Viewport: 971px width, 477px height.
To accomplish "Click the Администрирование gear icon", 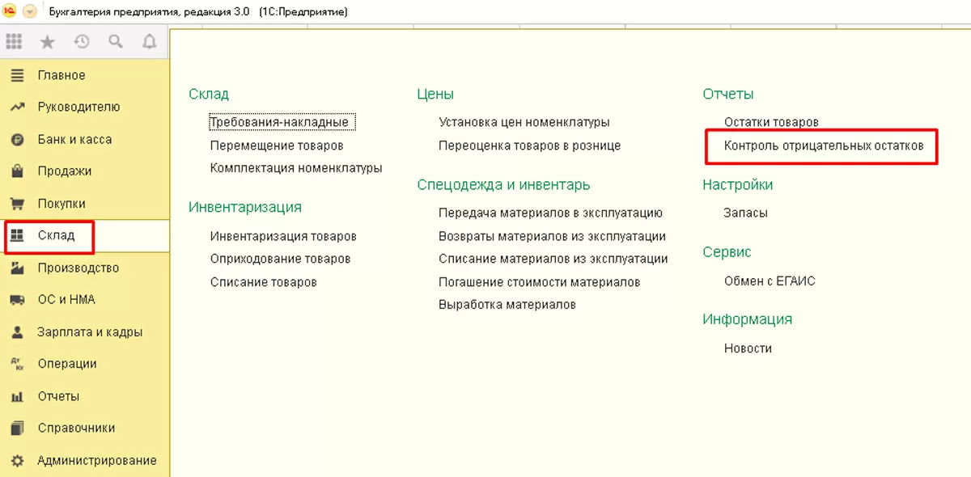I will click(17, 460).
